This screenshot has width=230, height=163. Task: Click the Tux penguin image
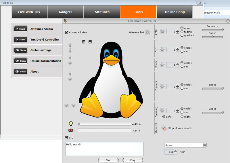(x=111, y=80)
